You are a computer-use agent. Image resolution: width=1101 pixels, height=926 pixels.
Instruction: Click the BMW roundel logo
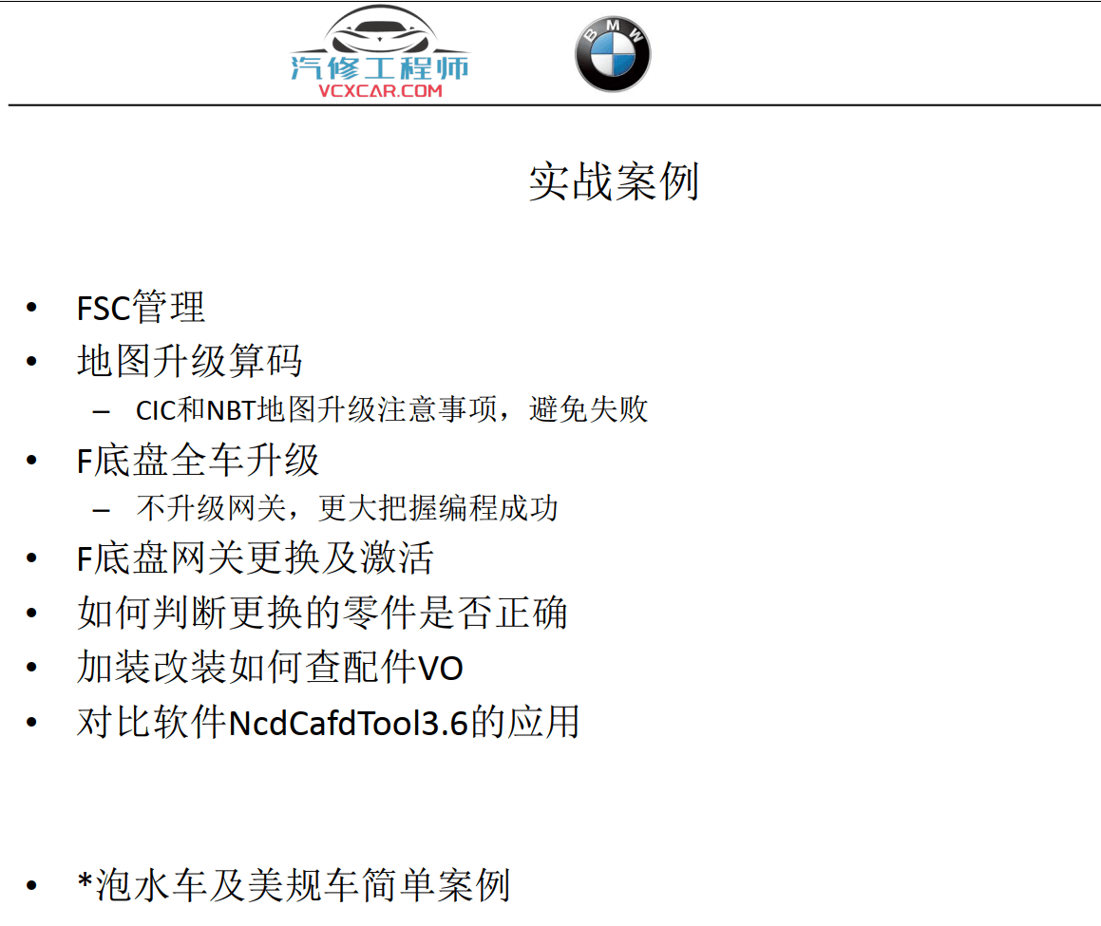click(x=613, y=54)
